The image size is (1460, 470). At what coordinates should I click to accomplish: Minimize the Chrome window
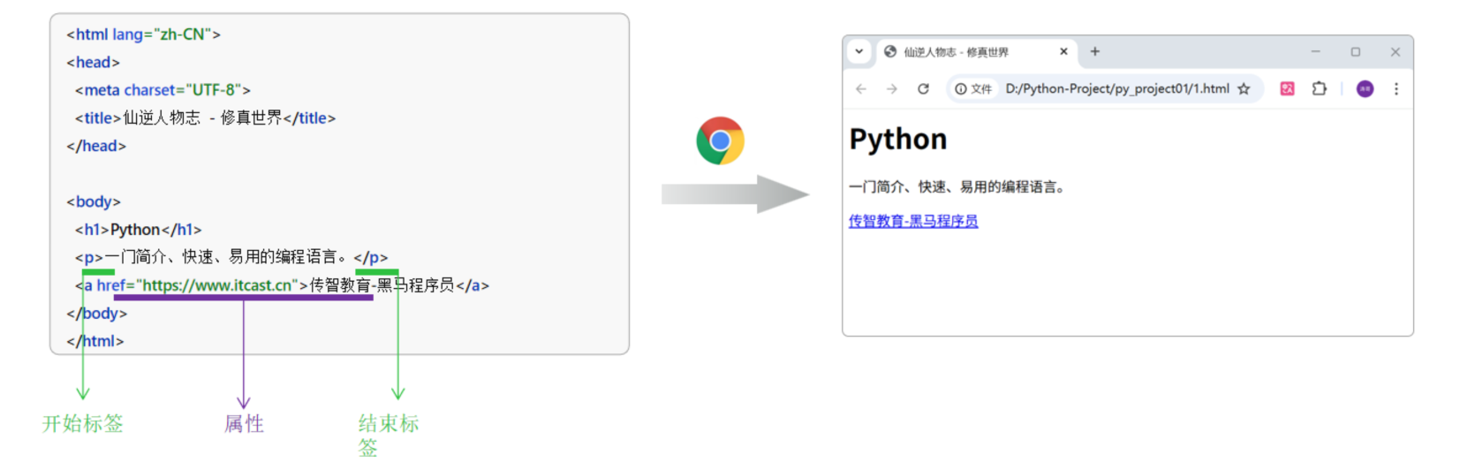1315,52
